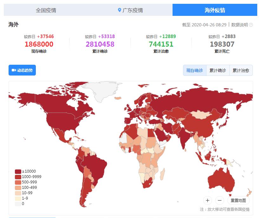Viewport: 262px width, 218px height.
Task: Open the 动态趋势 dynamic trend view
Action: (x=22, y=70)
